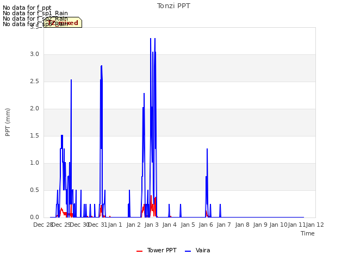Image resolution: width=348 pixels, height=261 pixels.
Task: Click the Vaira blue legend swatch
Action: click(188, 251)
